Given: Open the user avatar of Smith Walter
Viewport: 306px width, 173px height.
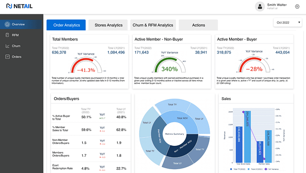Looking at the screenshot, I should click(x=260, y=7).
